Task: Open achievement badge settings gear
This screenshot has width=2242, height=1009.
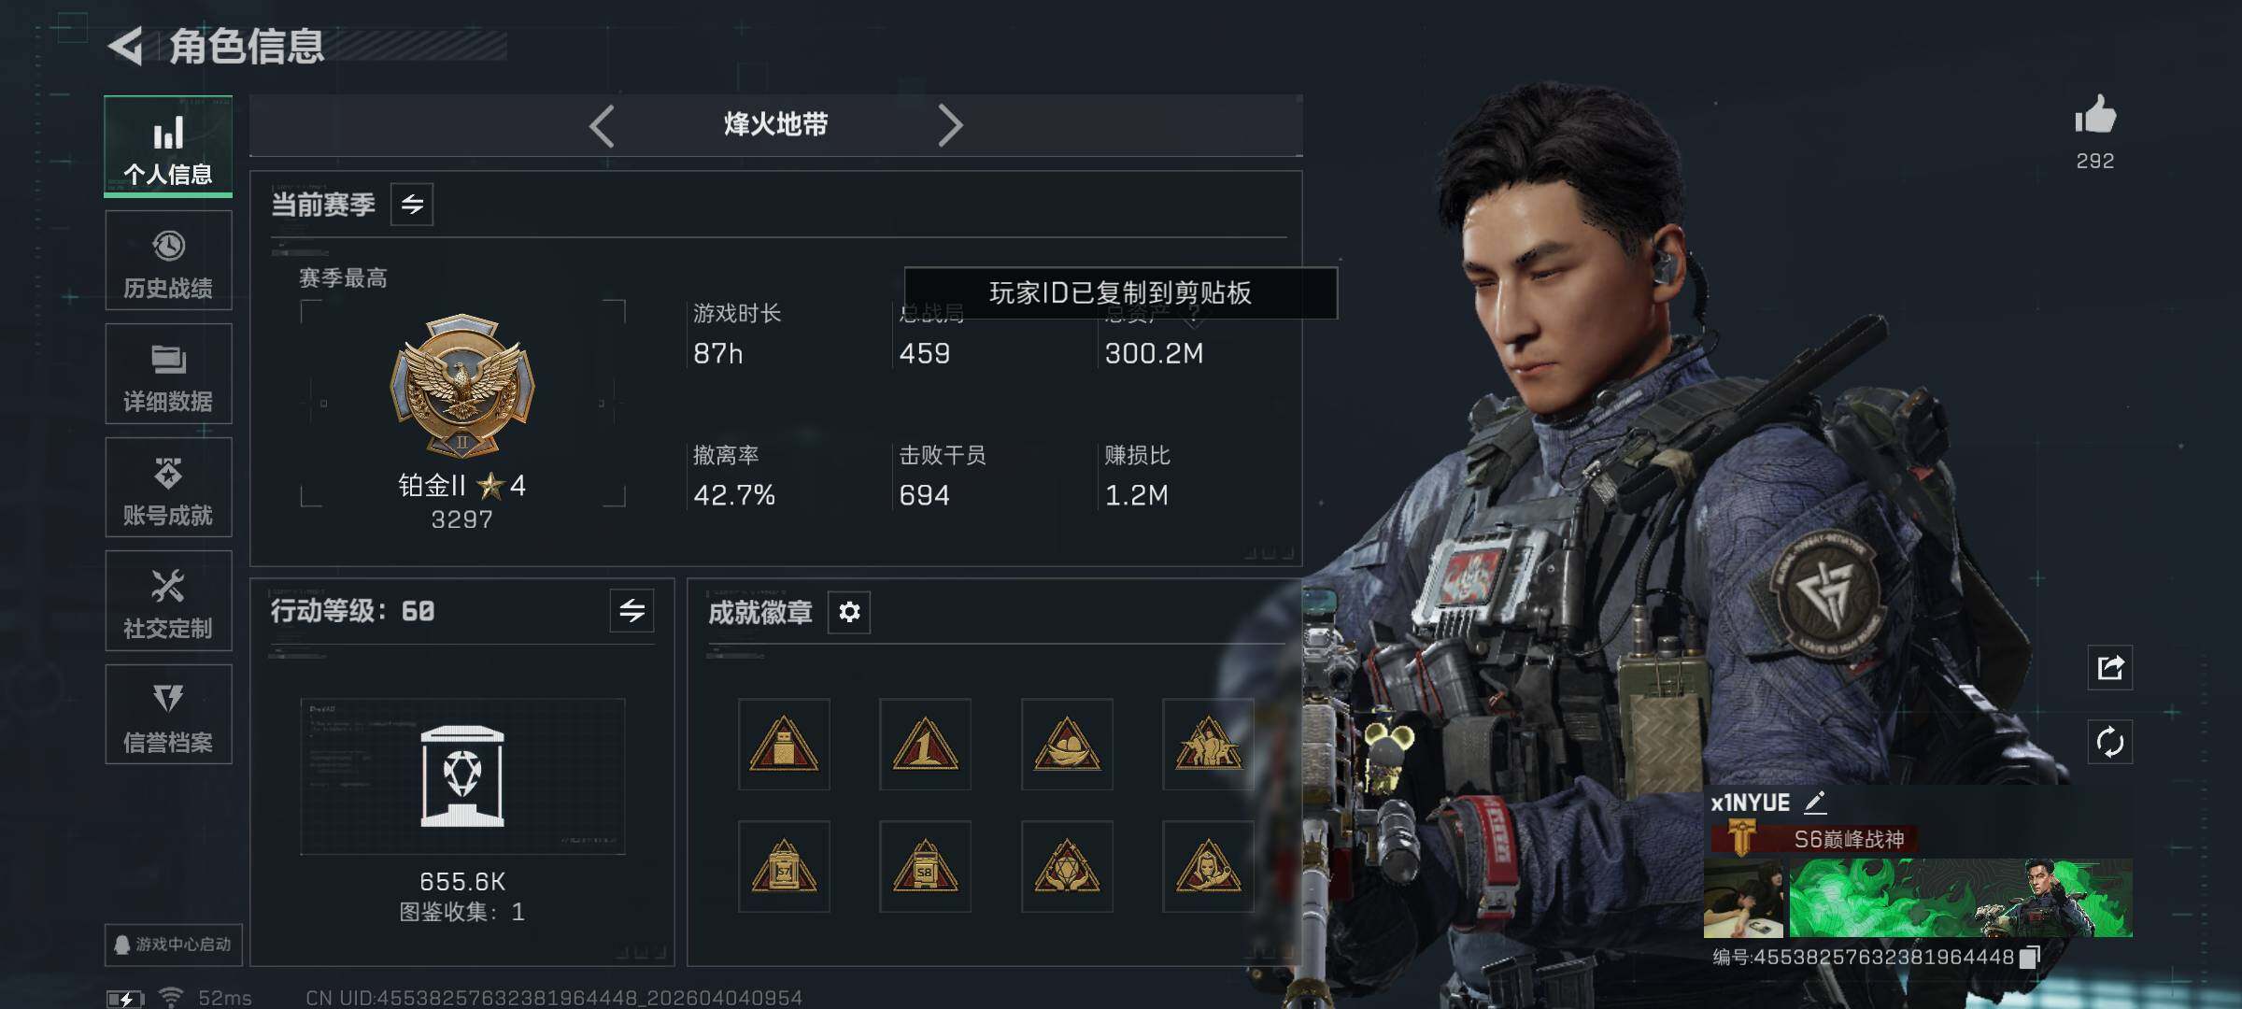Action: coord(849,612)
